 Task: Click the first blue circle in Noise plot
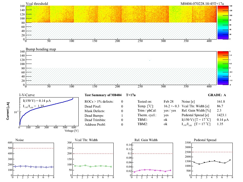(15, 166)
